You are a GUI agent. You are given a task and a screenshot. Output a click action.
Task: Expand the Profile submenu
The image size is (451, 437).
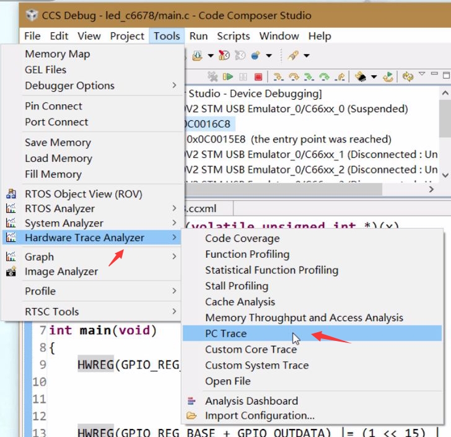(x=174, y=291)
